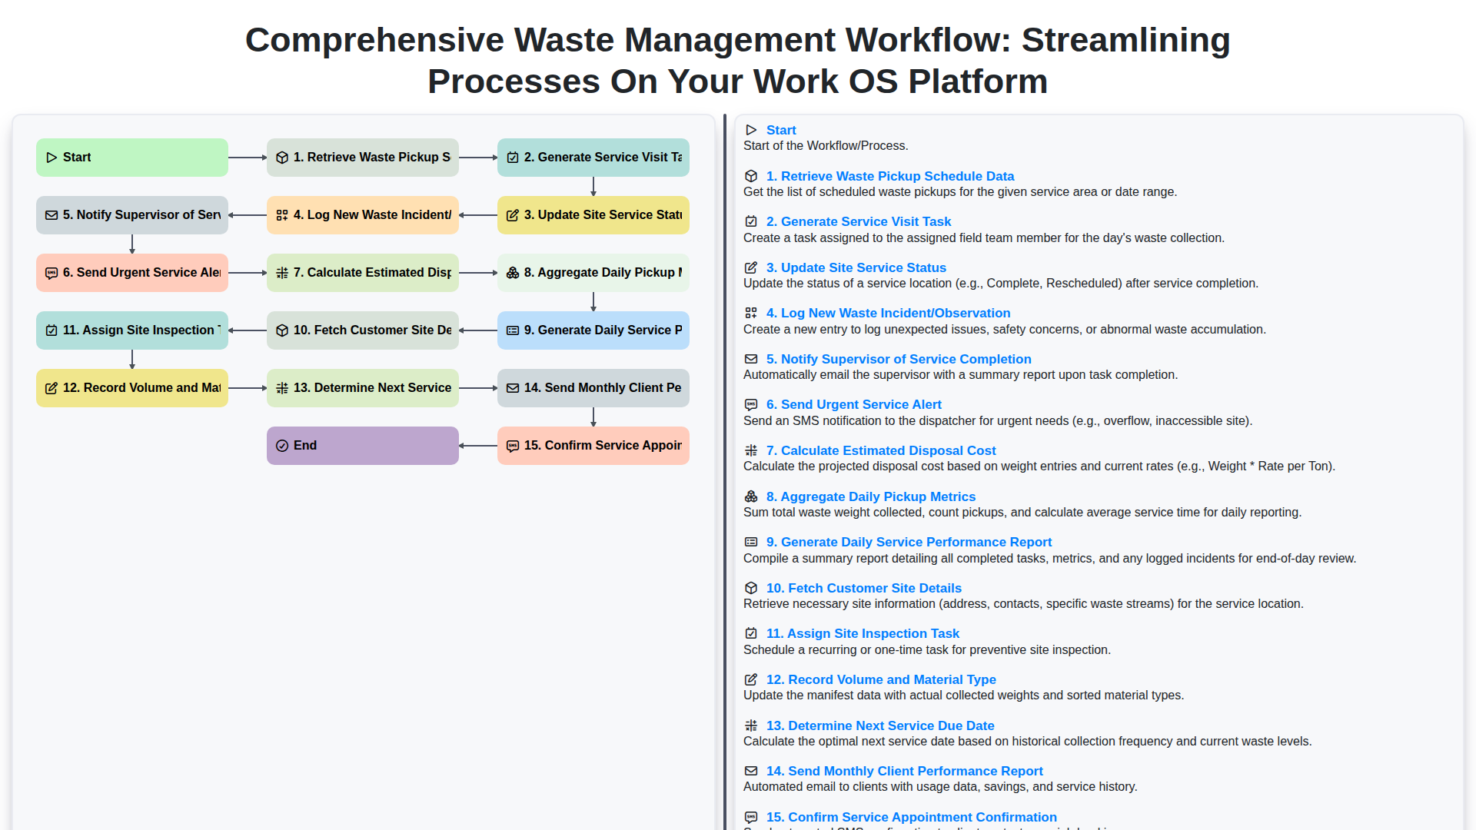Open the Fetch Customer Site Details sidebar link
Viewport: 1476px width, 830px height.
[x=863, y=588]
